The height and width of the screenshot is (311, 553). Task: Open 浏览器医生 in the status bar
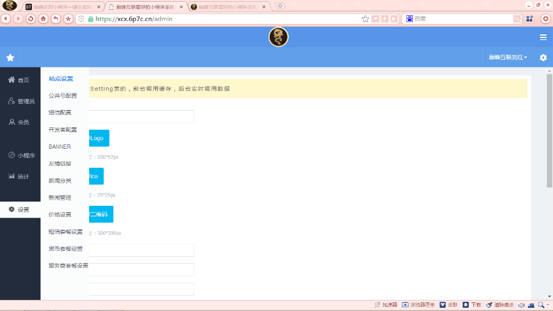point(418,305)
